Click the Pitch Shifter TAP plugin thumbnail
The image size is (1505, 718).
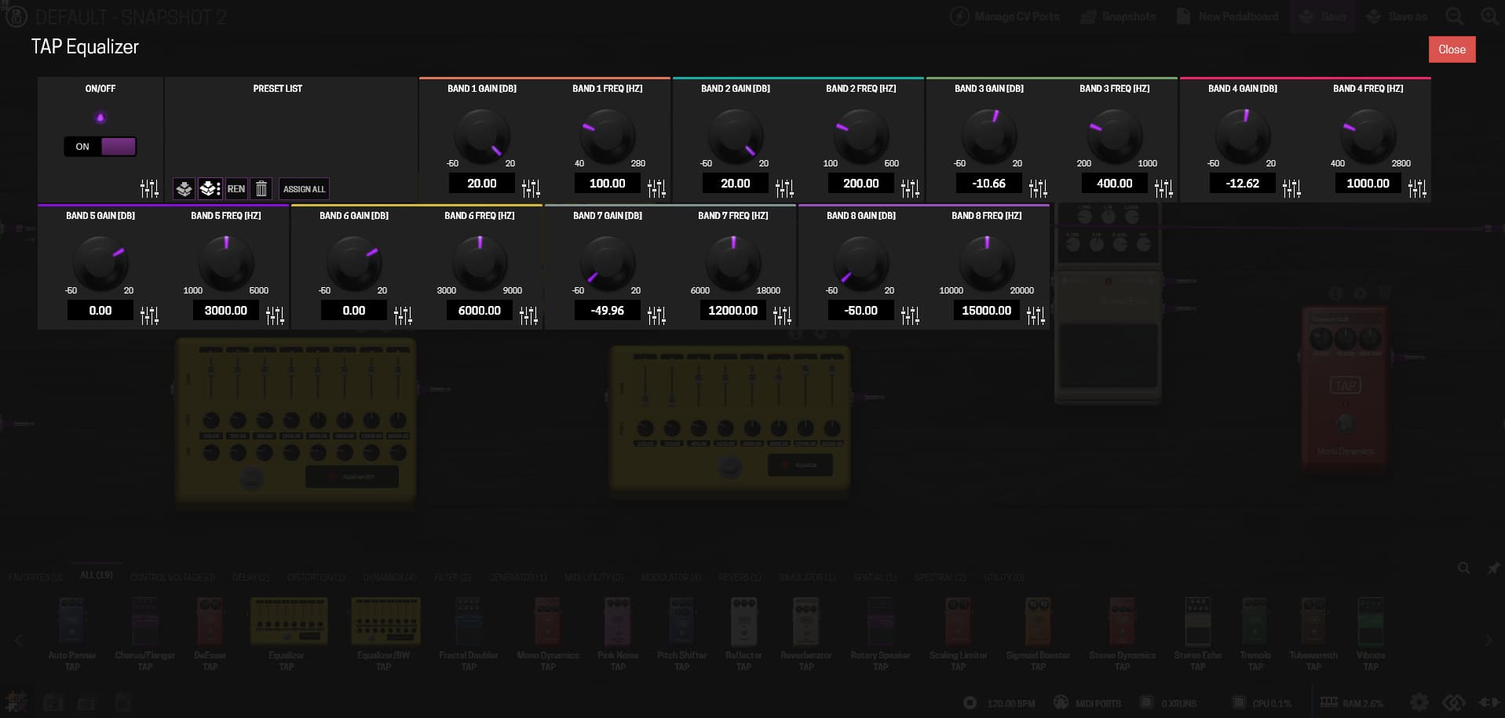coord(681,621)
